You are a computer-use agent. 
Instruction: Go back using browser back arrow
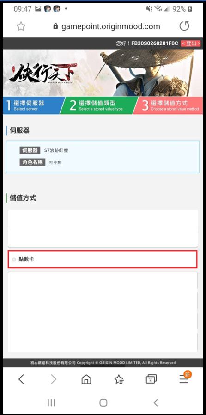click(21, 379)
